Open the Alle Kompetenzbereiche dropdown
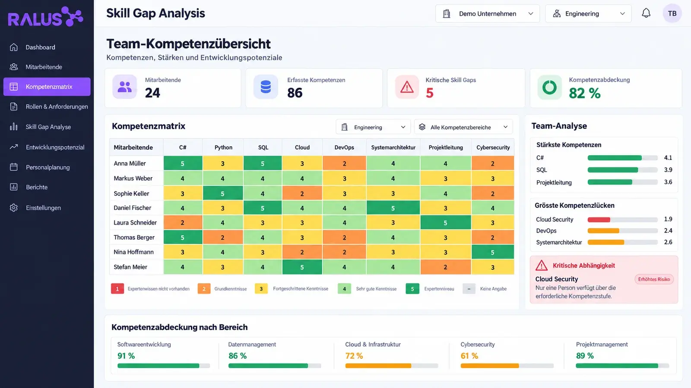691x388 pixels. pos(463,127)
